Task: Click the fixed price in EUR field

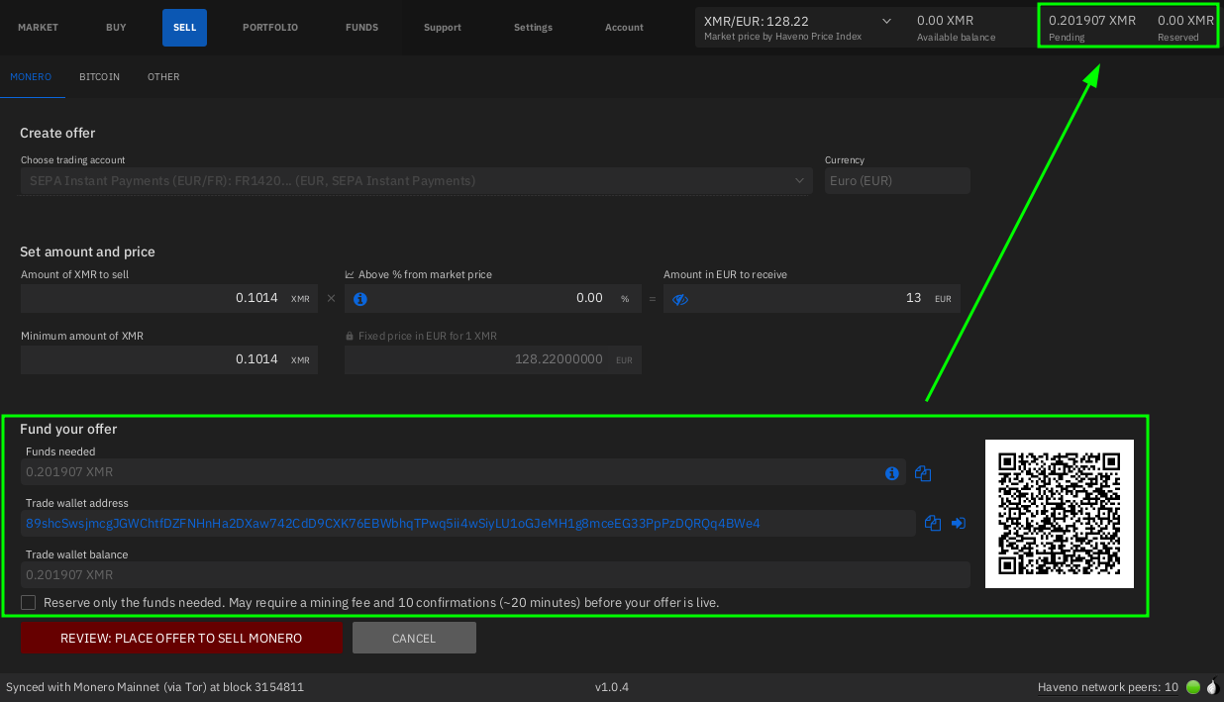Action: tap(493, 359)
